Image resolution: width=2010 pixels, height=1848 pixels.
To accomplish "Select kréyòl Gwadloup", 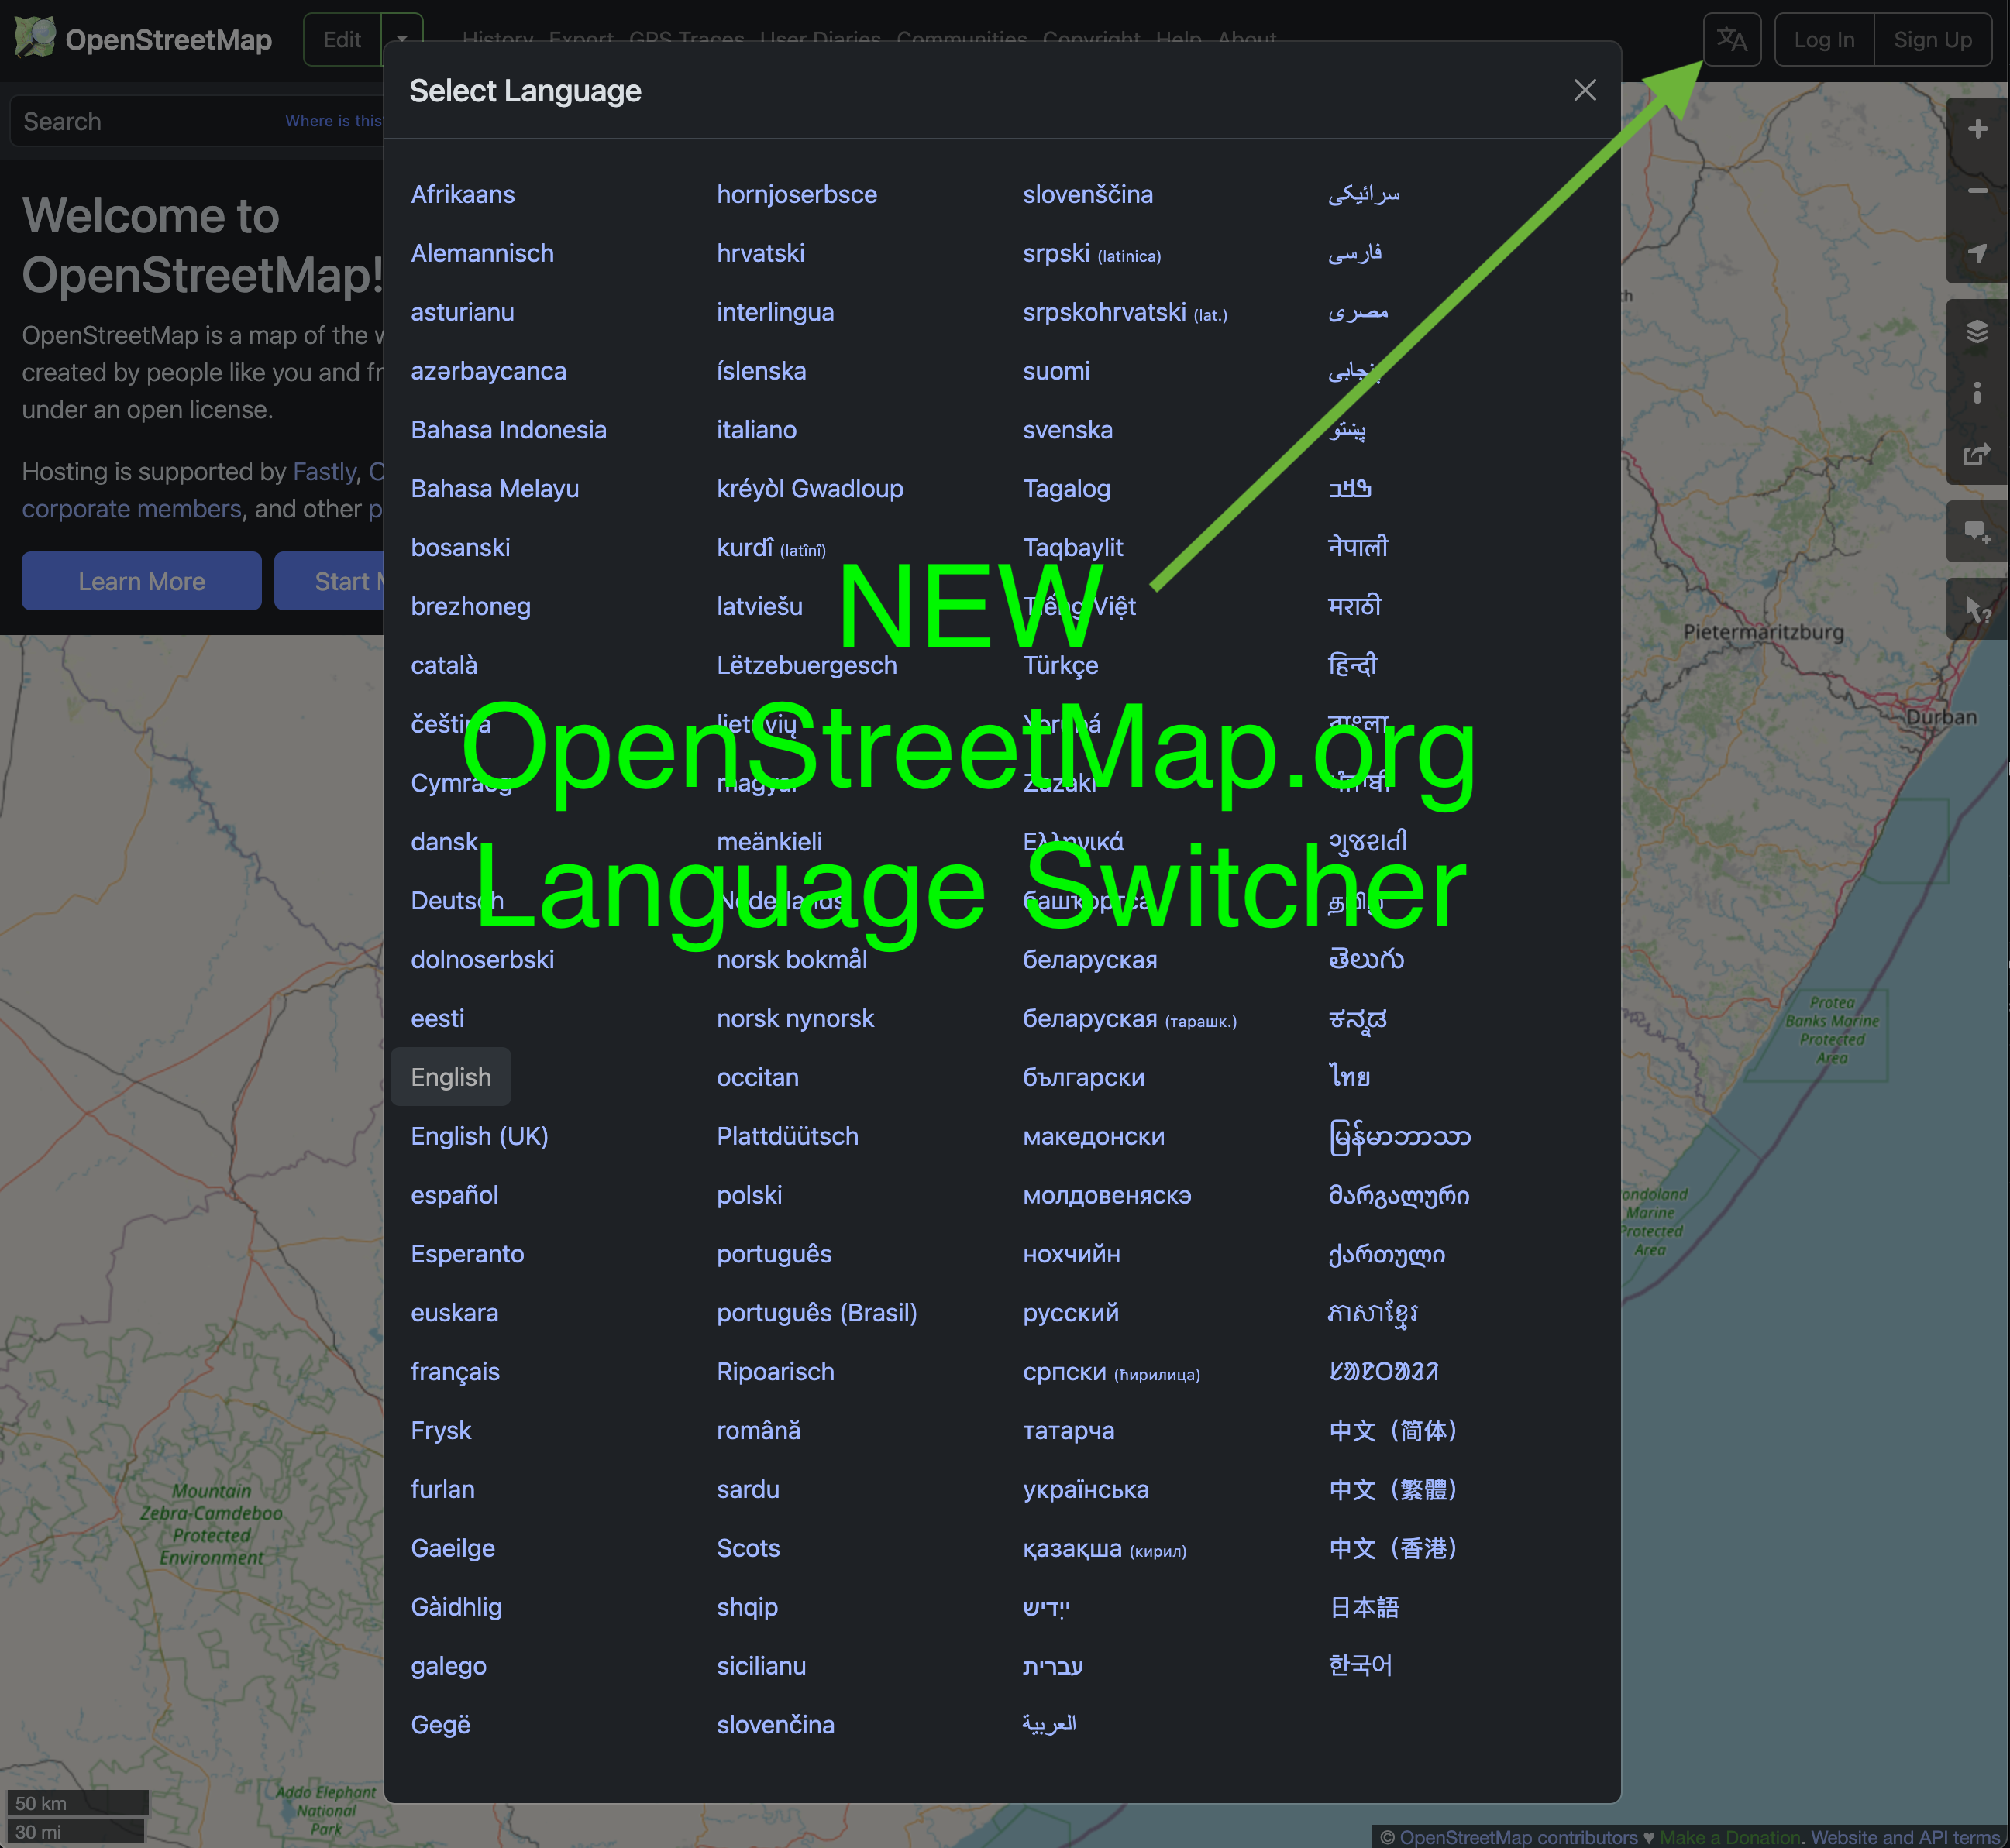I will [x=810, y=489].
